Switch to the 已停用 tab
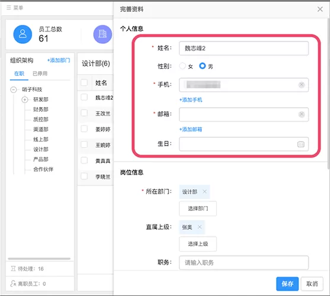The image size is (330, 296). point(40,73)
